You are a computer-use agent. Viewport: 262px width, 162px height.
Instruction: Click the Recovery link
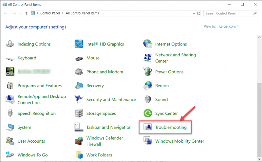(95, 86)
